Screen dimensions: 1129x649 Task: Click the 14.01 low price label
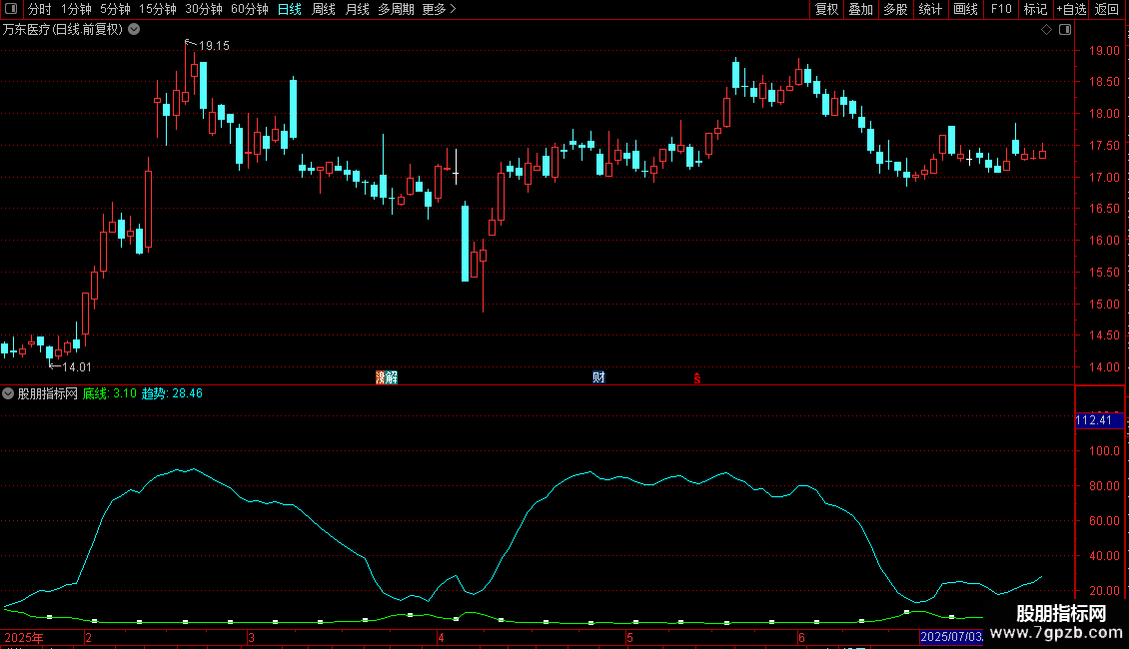pos(76,367)
